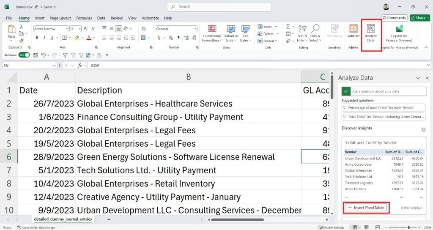This screenshot has height=230, width=433.
Task: Click the Insert Function fx icon
Action: click(x=80, y=65)
